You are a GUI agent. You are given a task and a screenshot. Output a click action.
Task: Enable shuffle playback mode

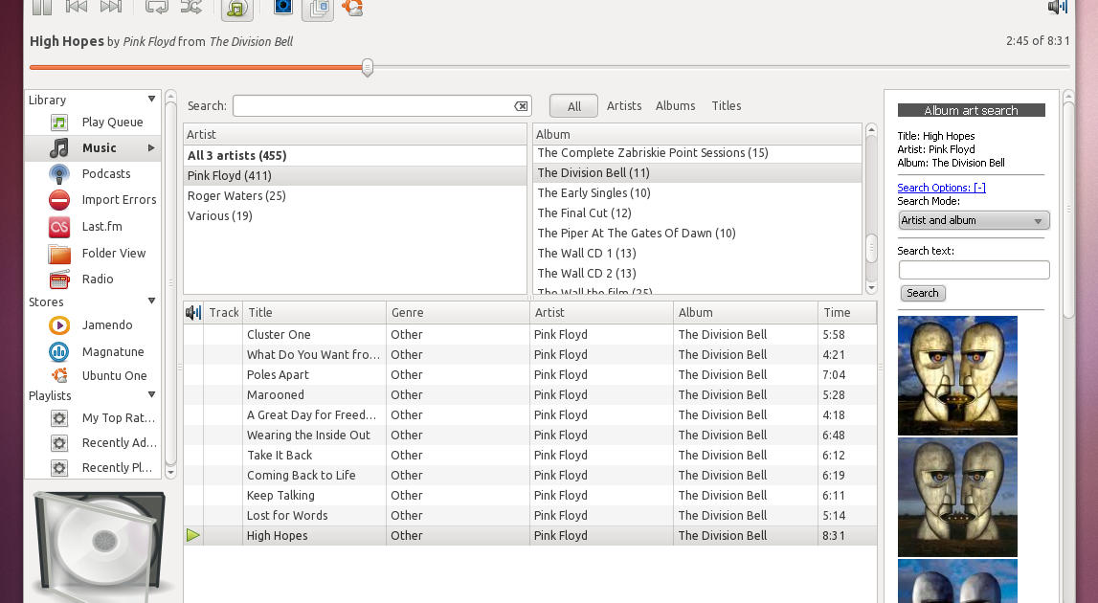190,7
